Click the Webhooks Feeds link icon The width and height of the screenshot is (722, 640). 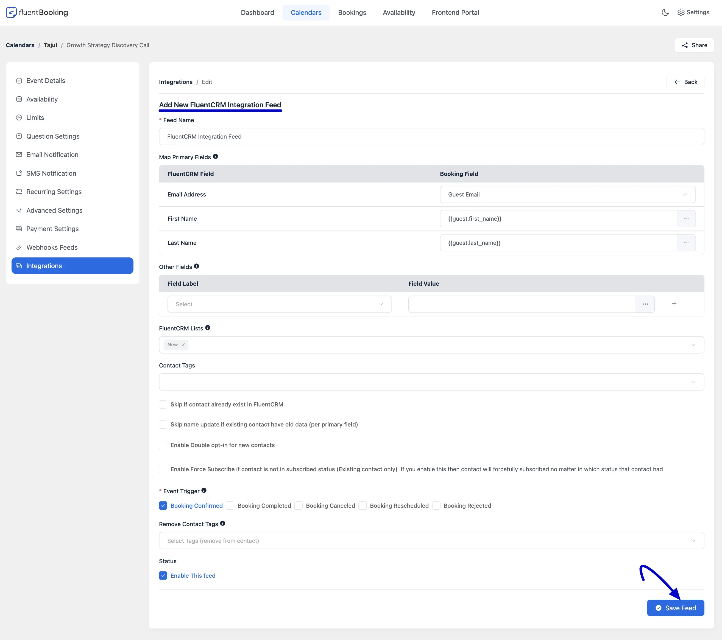coord(19,248)
